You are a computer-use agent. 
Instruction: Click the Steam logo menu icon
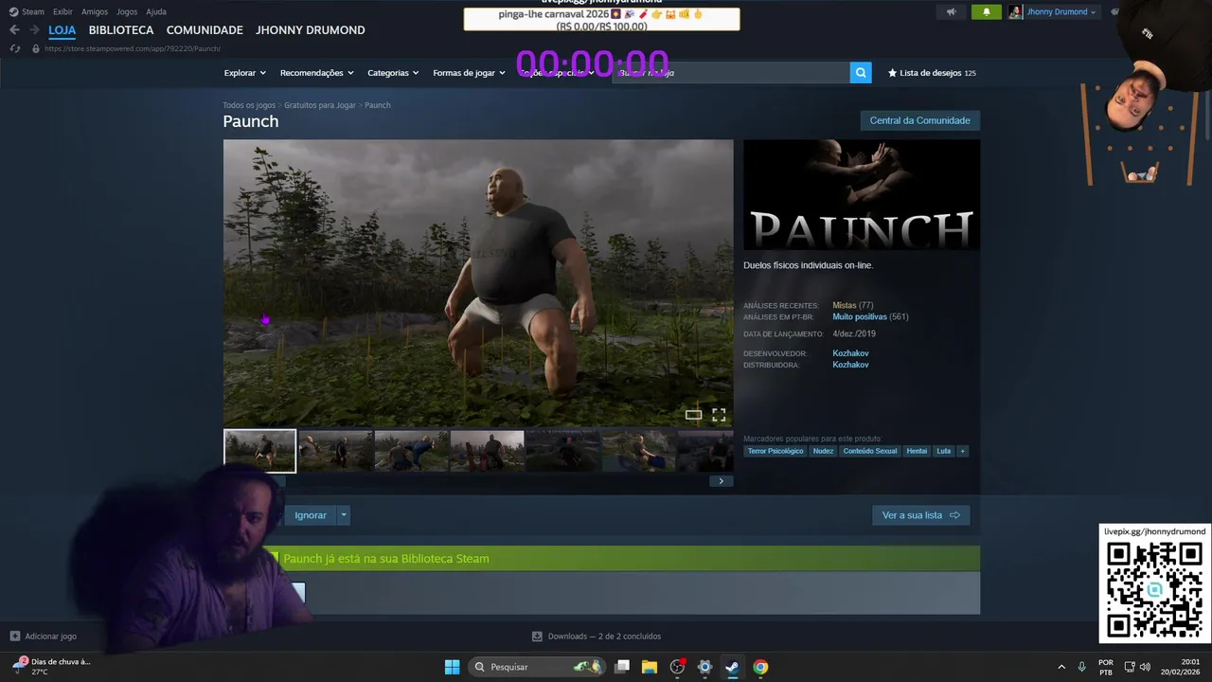tap(13, 12)
